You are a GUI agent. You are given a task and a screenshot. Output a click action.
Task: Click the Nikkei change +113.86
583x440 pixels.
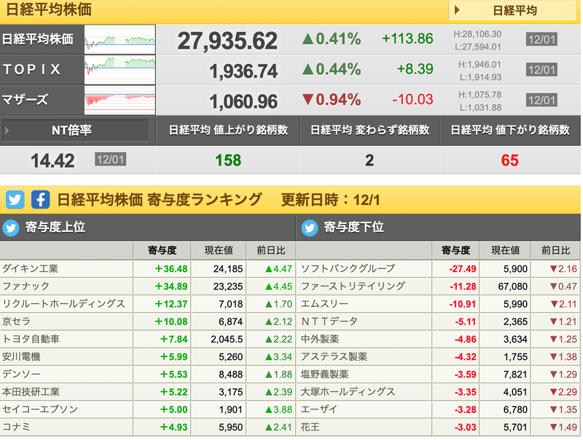[x=407, y=39]
